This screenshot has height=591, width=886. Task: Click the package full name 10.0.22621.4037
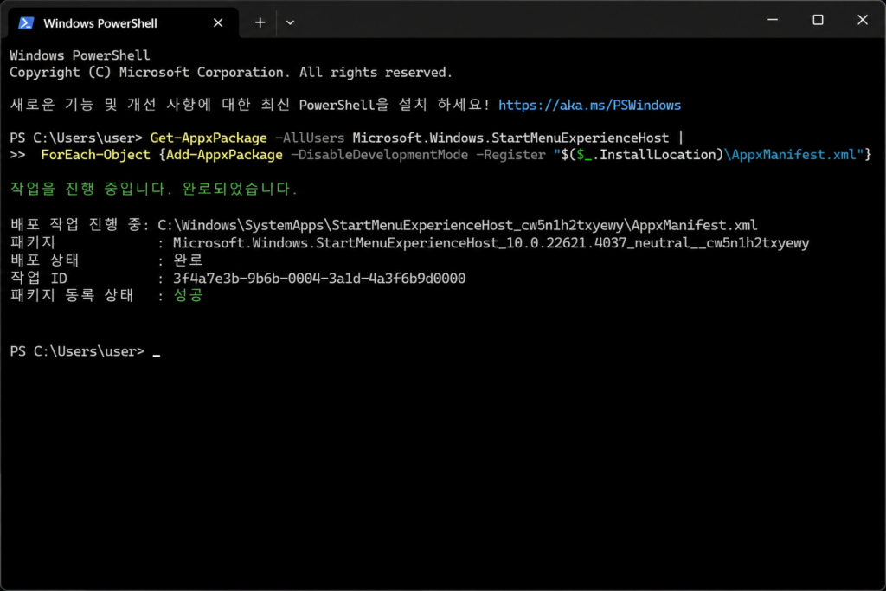click(491, 243)
